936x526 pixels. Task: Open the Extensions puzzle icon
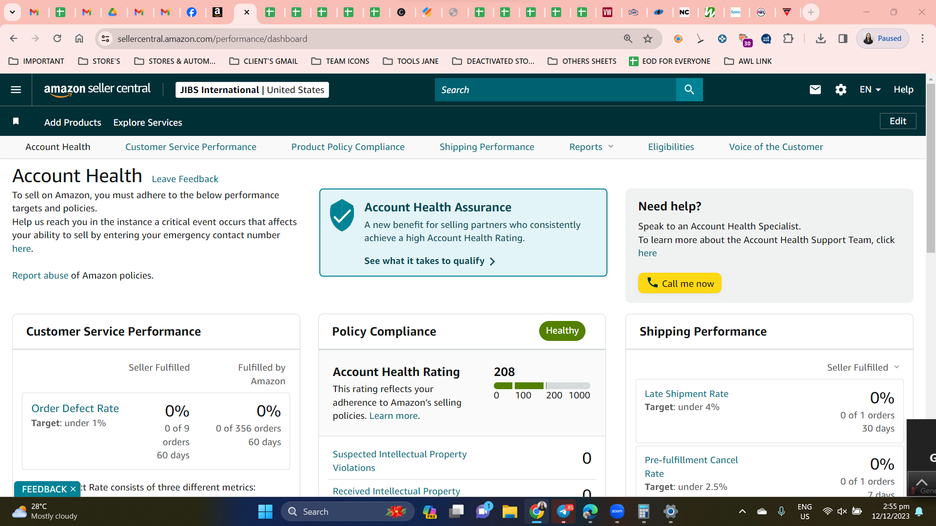[x=788, y=38]
